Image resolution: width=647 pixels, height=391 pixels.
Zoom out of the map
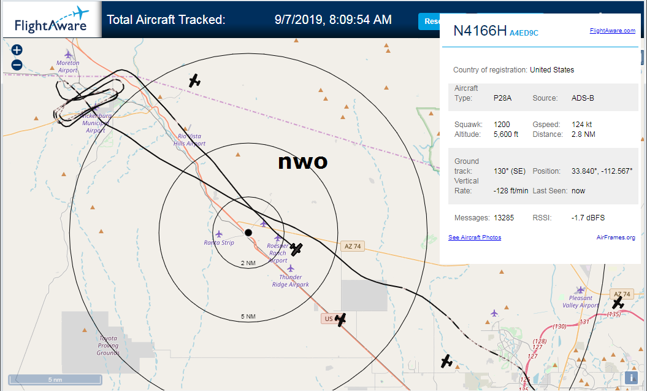tap(17, 65)
